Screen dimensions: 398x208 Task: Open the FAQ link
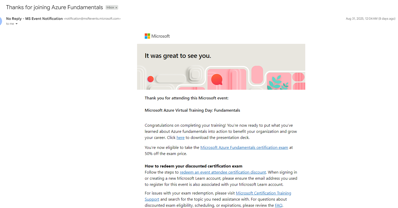[278, 205]
